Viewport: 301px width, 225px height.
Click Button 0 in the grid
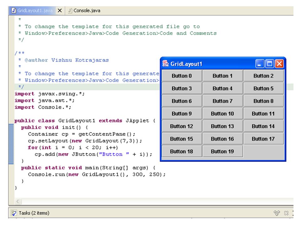pos(182,76)
